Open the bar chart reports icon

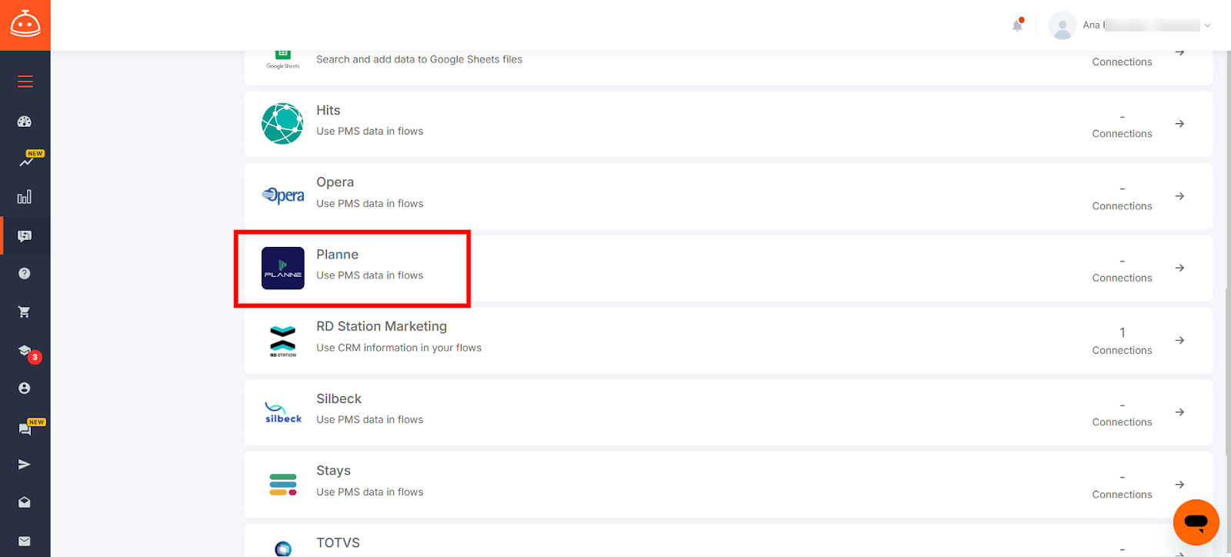tap(25, 197)
